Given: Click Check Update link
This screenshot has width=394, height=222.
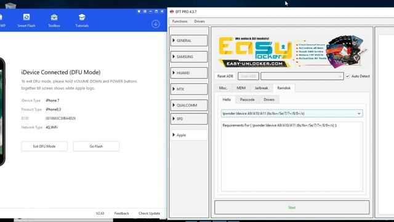Looking at the screenshot, I should 149,213.
